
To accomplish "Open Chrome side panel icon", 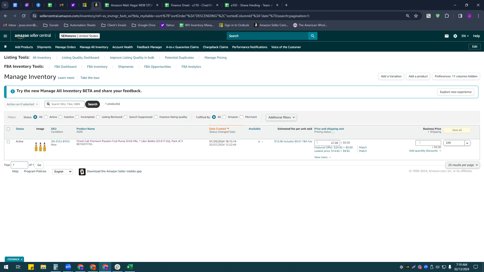I will [460, 16].
